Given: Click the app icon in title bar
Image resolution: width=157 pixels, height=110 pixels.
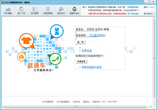Looking at the screenshot, I should pos(2,2).
